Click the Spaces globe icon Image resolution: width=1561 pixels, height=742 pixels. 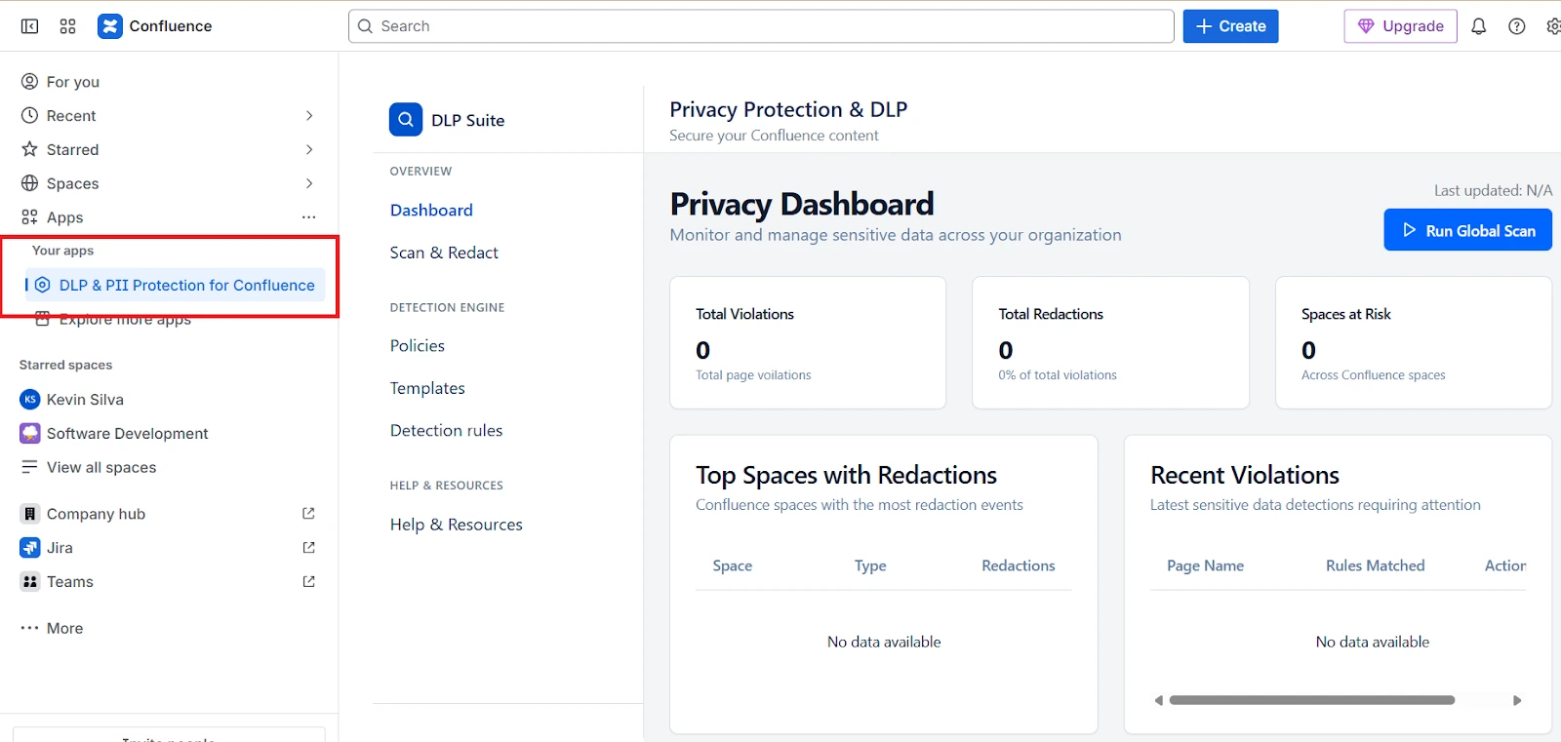click(x=30, y=183)
